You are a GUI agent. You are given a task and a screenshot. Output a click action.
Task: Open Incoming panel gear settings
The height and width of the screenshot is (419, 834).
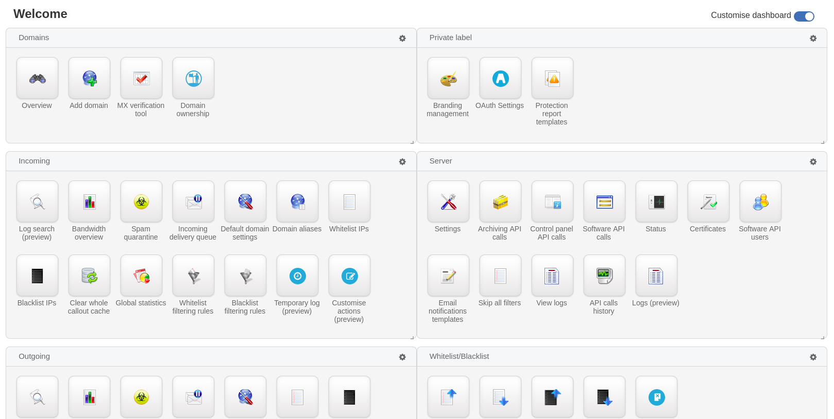(x=402, y=162)
